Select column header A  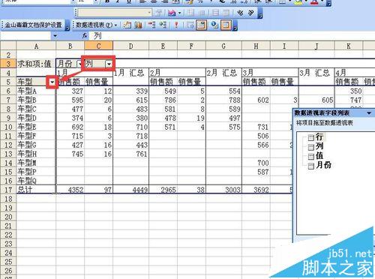click(x=36, y=46)
